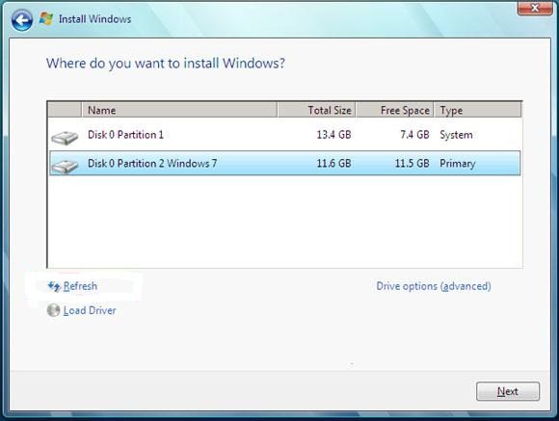
Task: Select Disk 0 Partition 1
Action: [x=285, y=135]
